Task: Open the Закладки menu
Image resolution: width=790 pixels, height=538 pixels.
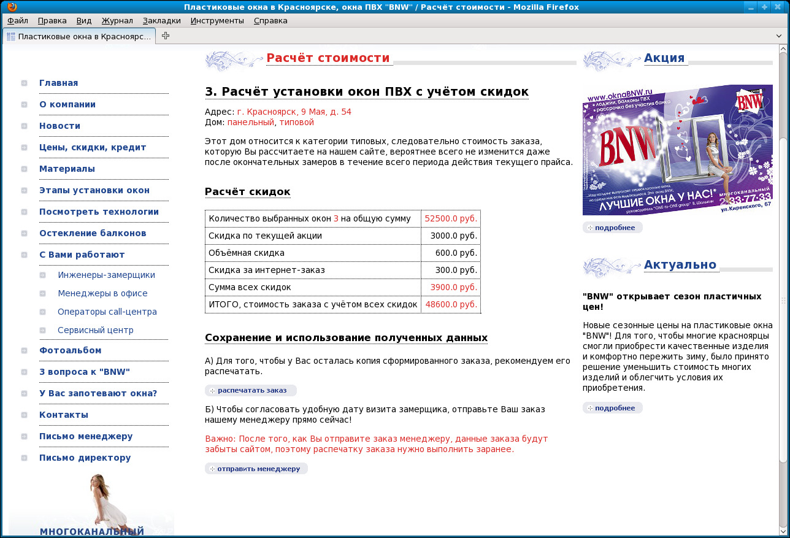Action: click(x=162, y=20)
